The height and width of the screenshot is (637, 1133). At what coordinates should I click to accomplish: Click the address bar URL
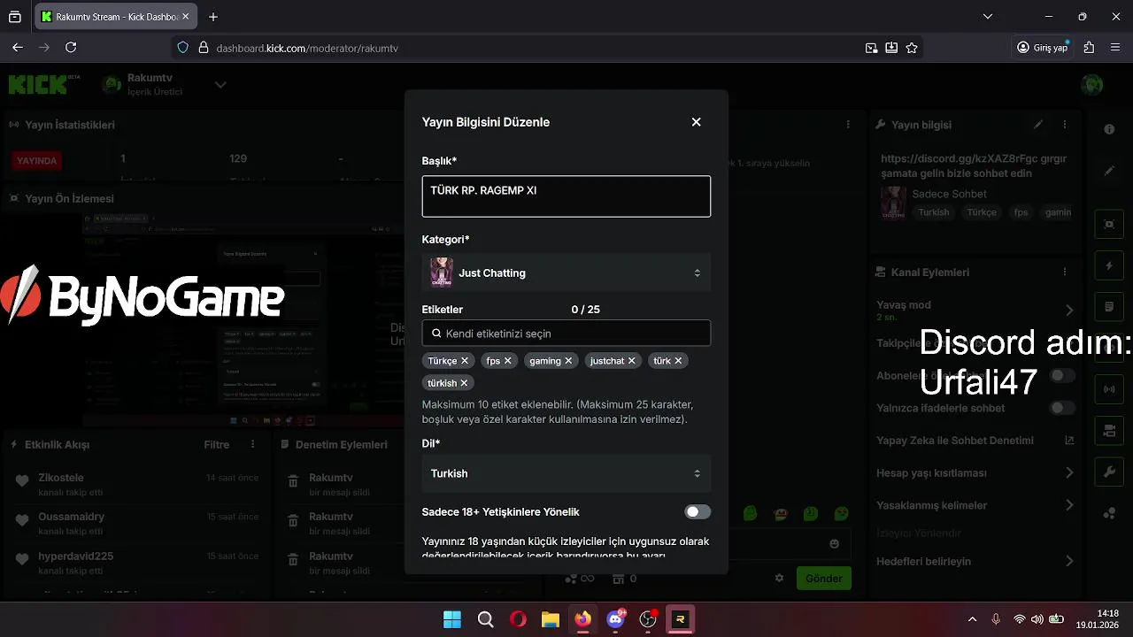pyautogui.click(x=307, y=48)
